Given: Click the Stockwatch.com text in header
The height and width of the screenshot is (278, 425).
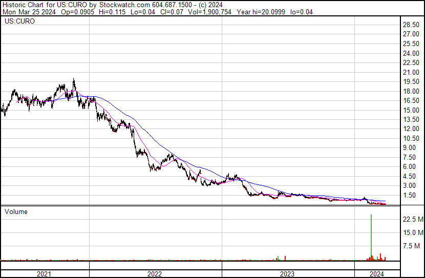Looking at the screenshot, I should (120, 5).
